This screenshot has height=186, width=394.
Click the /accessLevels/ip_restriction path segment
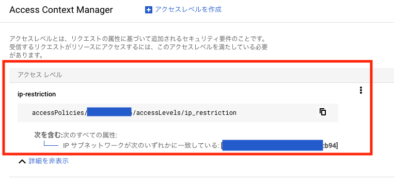pyautogui.click(x=184, y=112)
